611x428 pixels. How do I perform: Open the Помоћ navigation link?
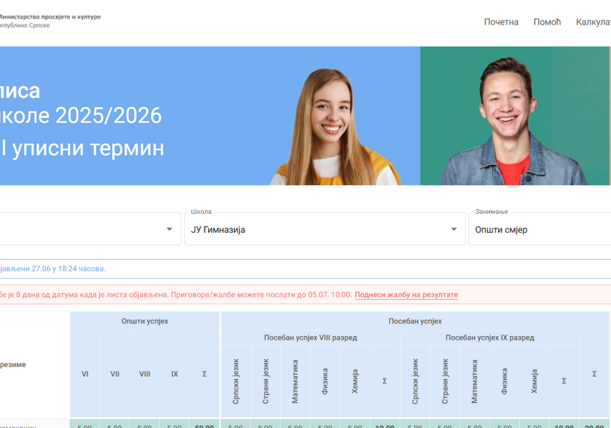(x=547, y=22)
